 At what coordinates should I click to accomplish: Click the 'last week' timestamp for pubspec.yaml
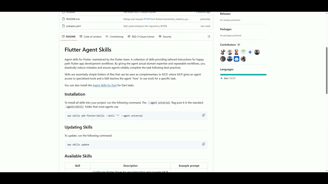coord(206,26)
